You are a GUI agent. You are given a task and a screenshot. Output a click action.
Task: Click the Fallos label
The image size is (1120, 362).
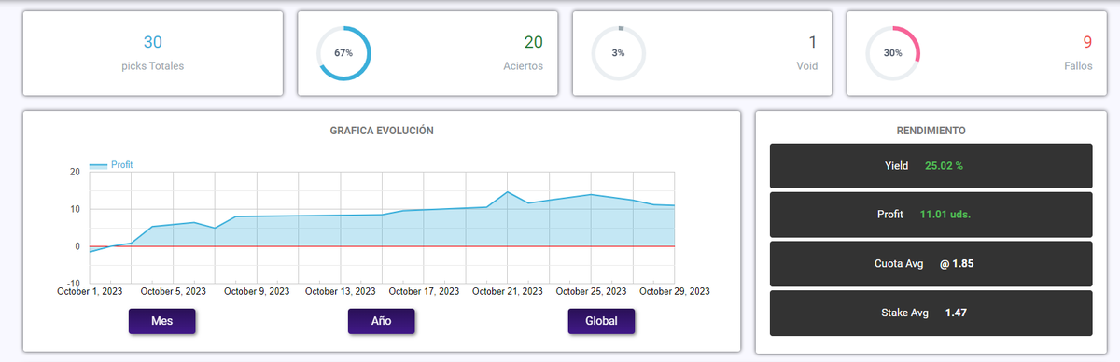point(1078,66)
